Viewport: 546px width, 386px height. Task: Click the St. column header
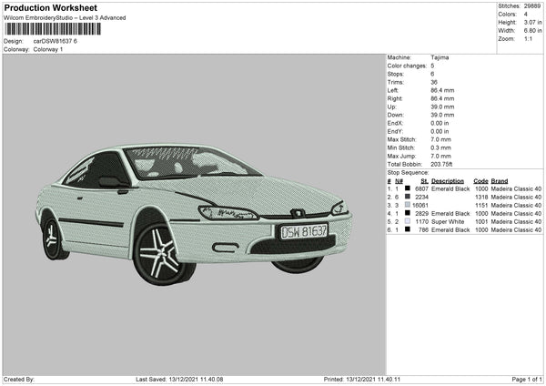(x=424, y=180)
